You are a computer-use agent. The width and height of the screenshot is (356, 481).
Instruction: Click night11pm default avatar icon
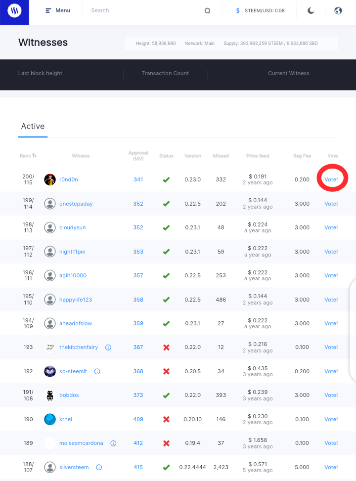[x=50, y=252]
